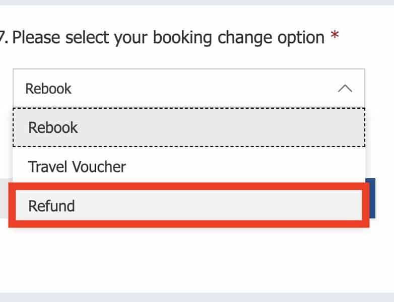Screen dimensions: 394x302
Task: Collapse the dropdown using the chevron arrow
Action: (x=345, y=89)
